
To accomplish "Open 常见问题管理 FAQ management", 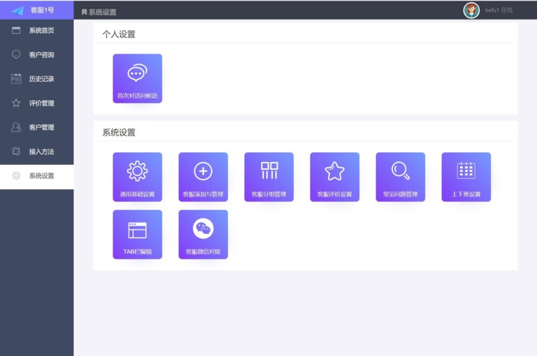I will tap(400, 176).
